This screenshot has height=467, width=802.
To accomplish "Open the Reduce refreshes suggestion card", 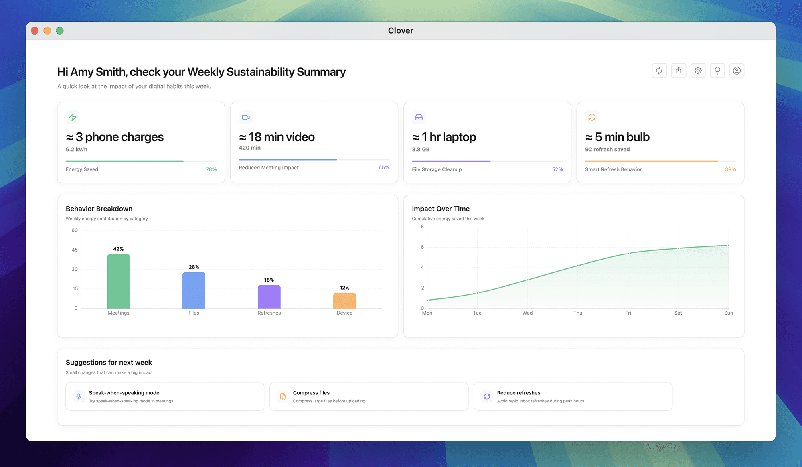I will click(573, 396).
